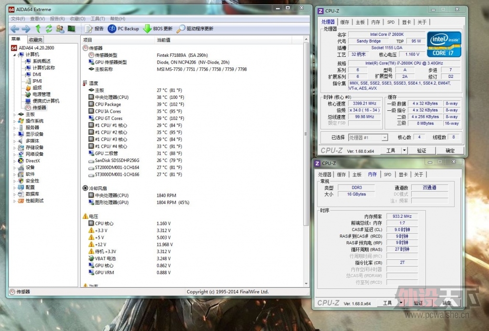489x331 pixels.
Task: Click the 软件 icon in the tree
Action: tap(21, 174)
